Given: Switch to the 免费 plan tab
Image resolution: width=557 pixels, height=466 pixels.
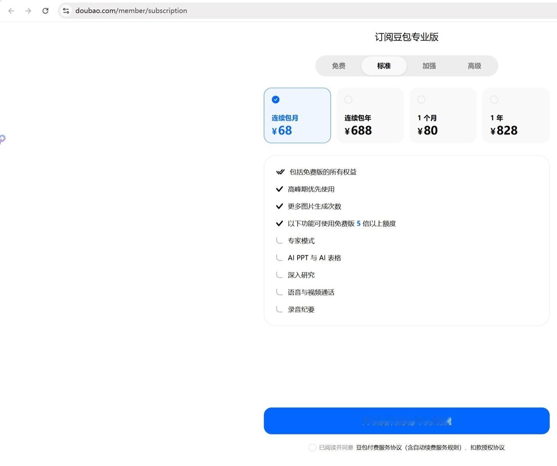Looking at the screenshot, I should point(338,66).
